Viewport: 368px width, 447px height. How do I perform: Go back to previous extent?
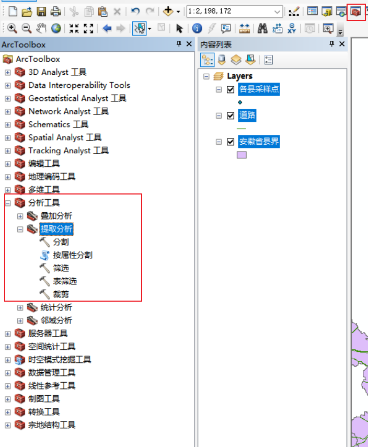coord(107,28)
